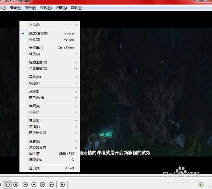Open the 帮助(H) menu in menu bar
Screen dimensions: 212x189
click(76, 8)
